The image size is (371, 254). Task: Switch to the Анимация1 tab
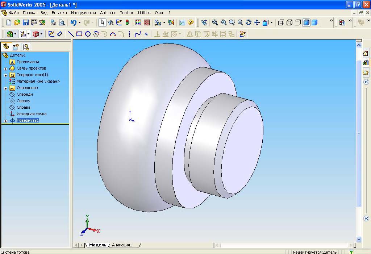coord(122,245)
